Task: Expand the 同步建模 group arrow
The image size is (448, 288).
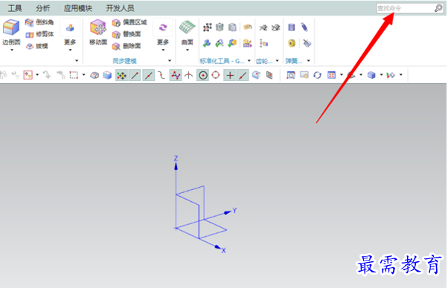Action: point(170,61)
